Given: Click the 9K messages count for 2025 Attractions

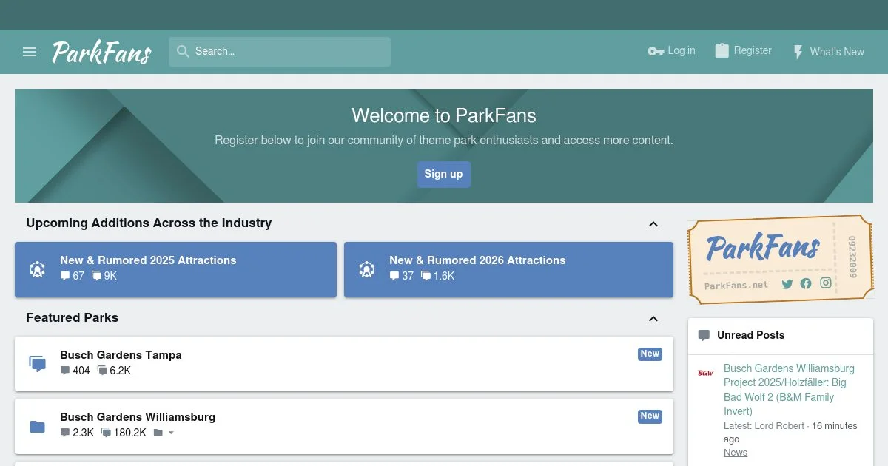Looking at the screenshot, I should 104,276.
